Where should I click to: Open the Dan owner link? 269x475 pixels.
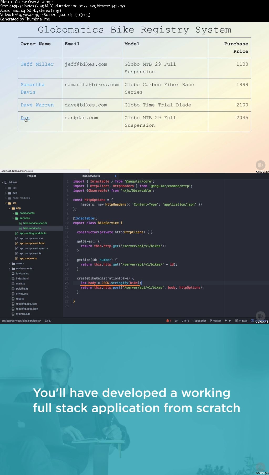click(25, 118)
